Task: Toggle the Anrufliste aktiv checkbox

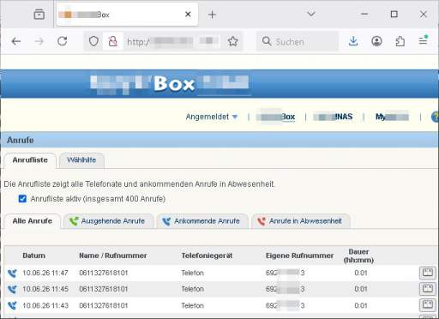Action: click(22, 199)
